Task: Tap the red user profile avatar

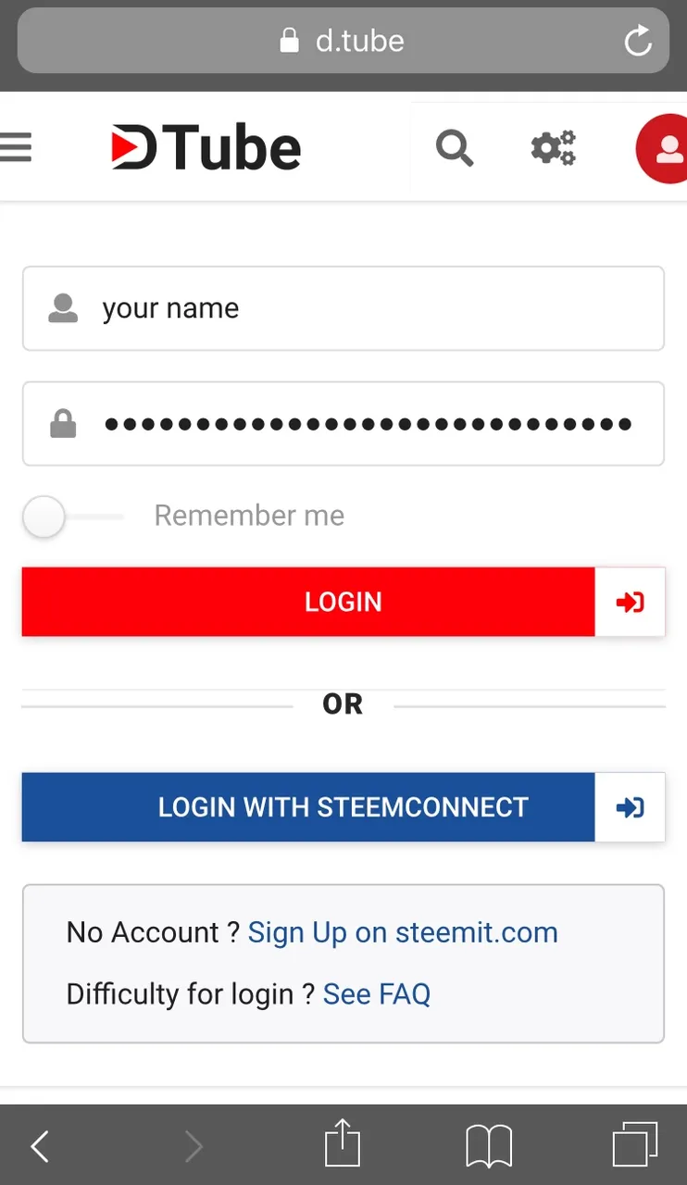Action: 664,149
